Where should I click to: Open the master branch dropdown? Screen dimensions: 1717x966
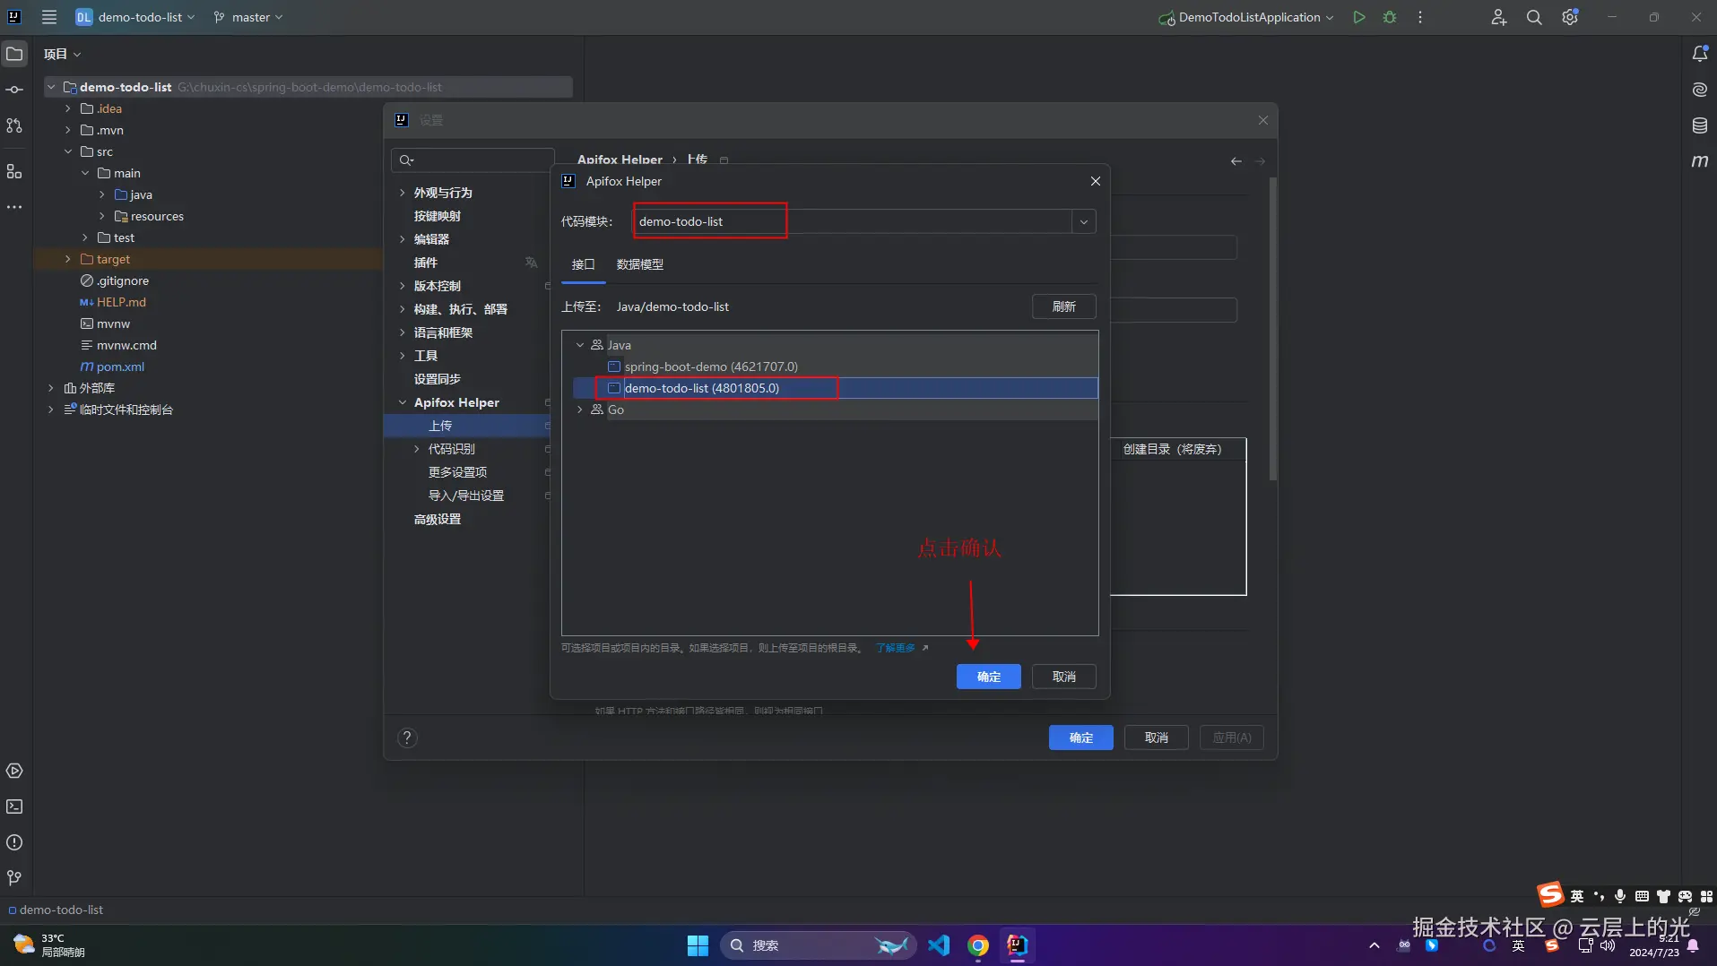pos(248,17)
